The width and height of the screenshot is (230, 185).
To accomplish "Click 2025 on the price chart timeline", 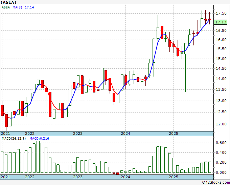I will tap(173, 133).
